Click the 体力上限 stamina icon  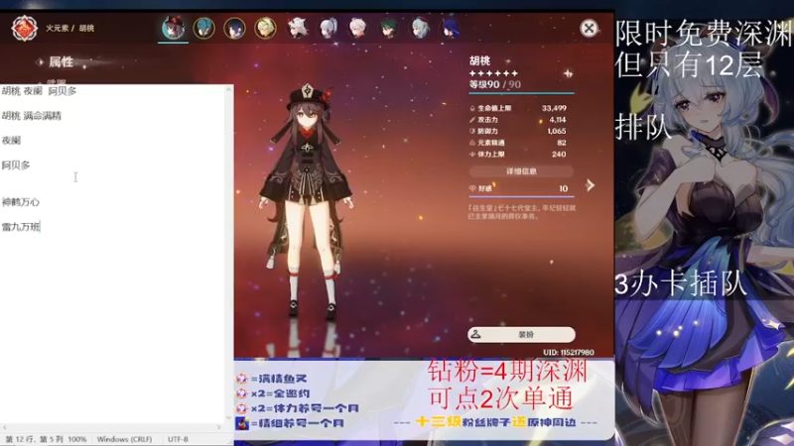472,155
